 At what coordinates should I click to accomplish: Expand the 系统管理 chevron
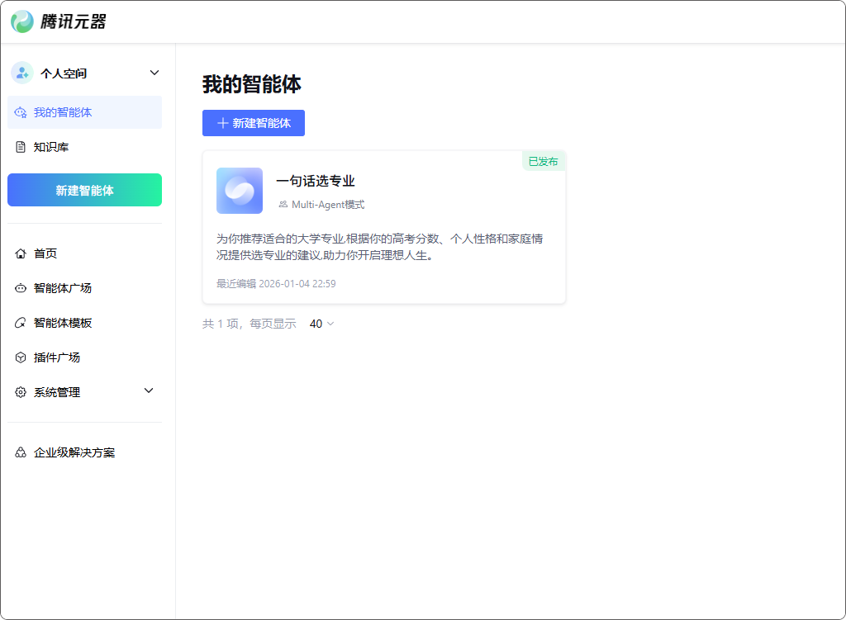(149, 390)
